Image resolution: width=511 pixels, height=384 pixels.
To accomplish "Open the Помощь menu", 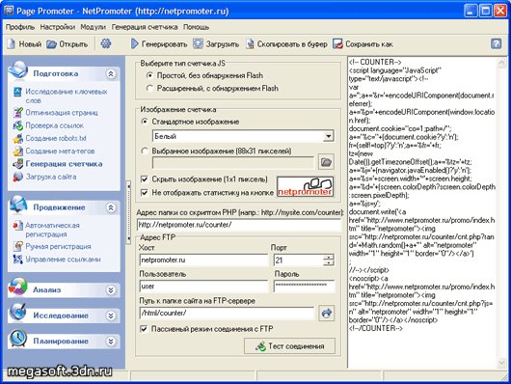I will 196,27.
